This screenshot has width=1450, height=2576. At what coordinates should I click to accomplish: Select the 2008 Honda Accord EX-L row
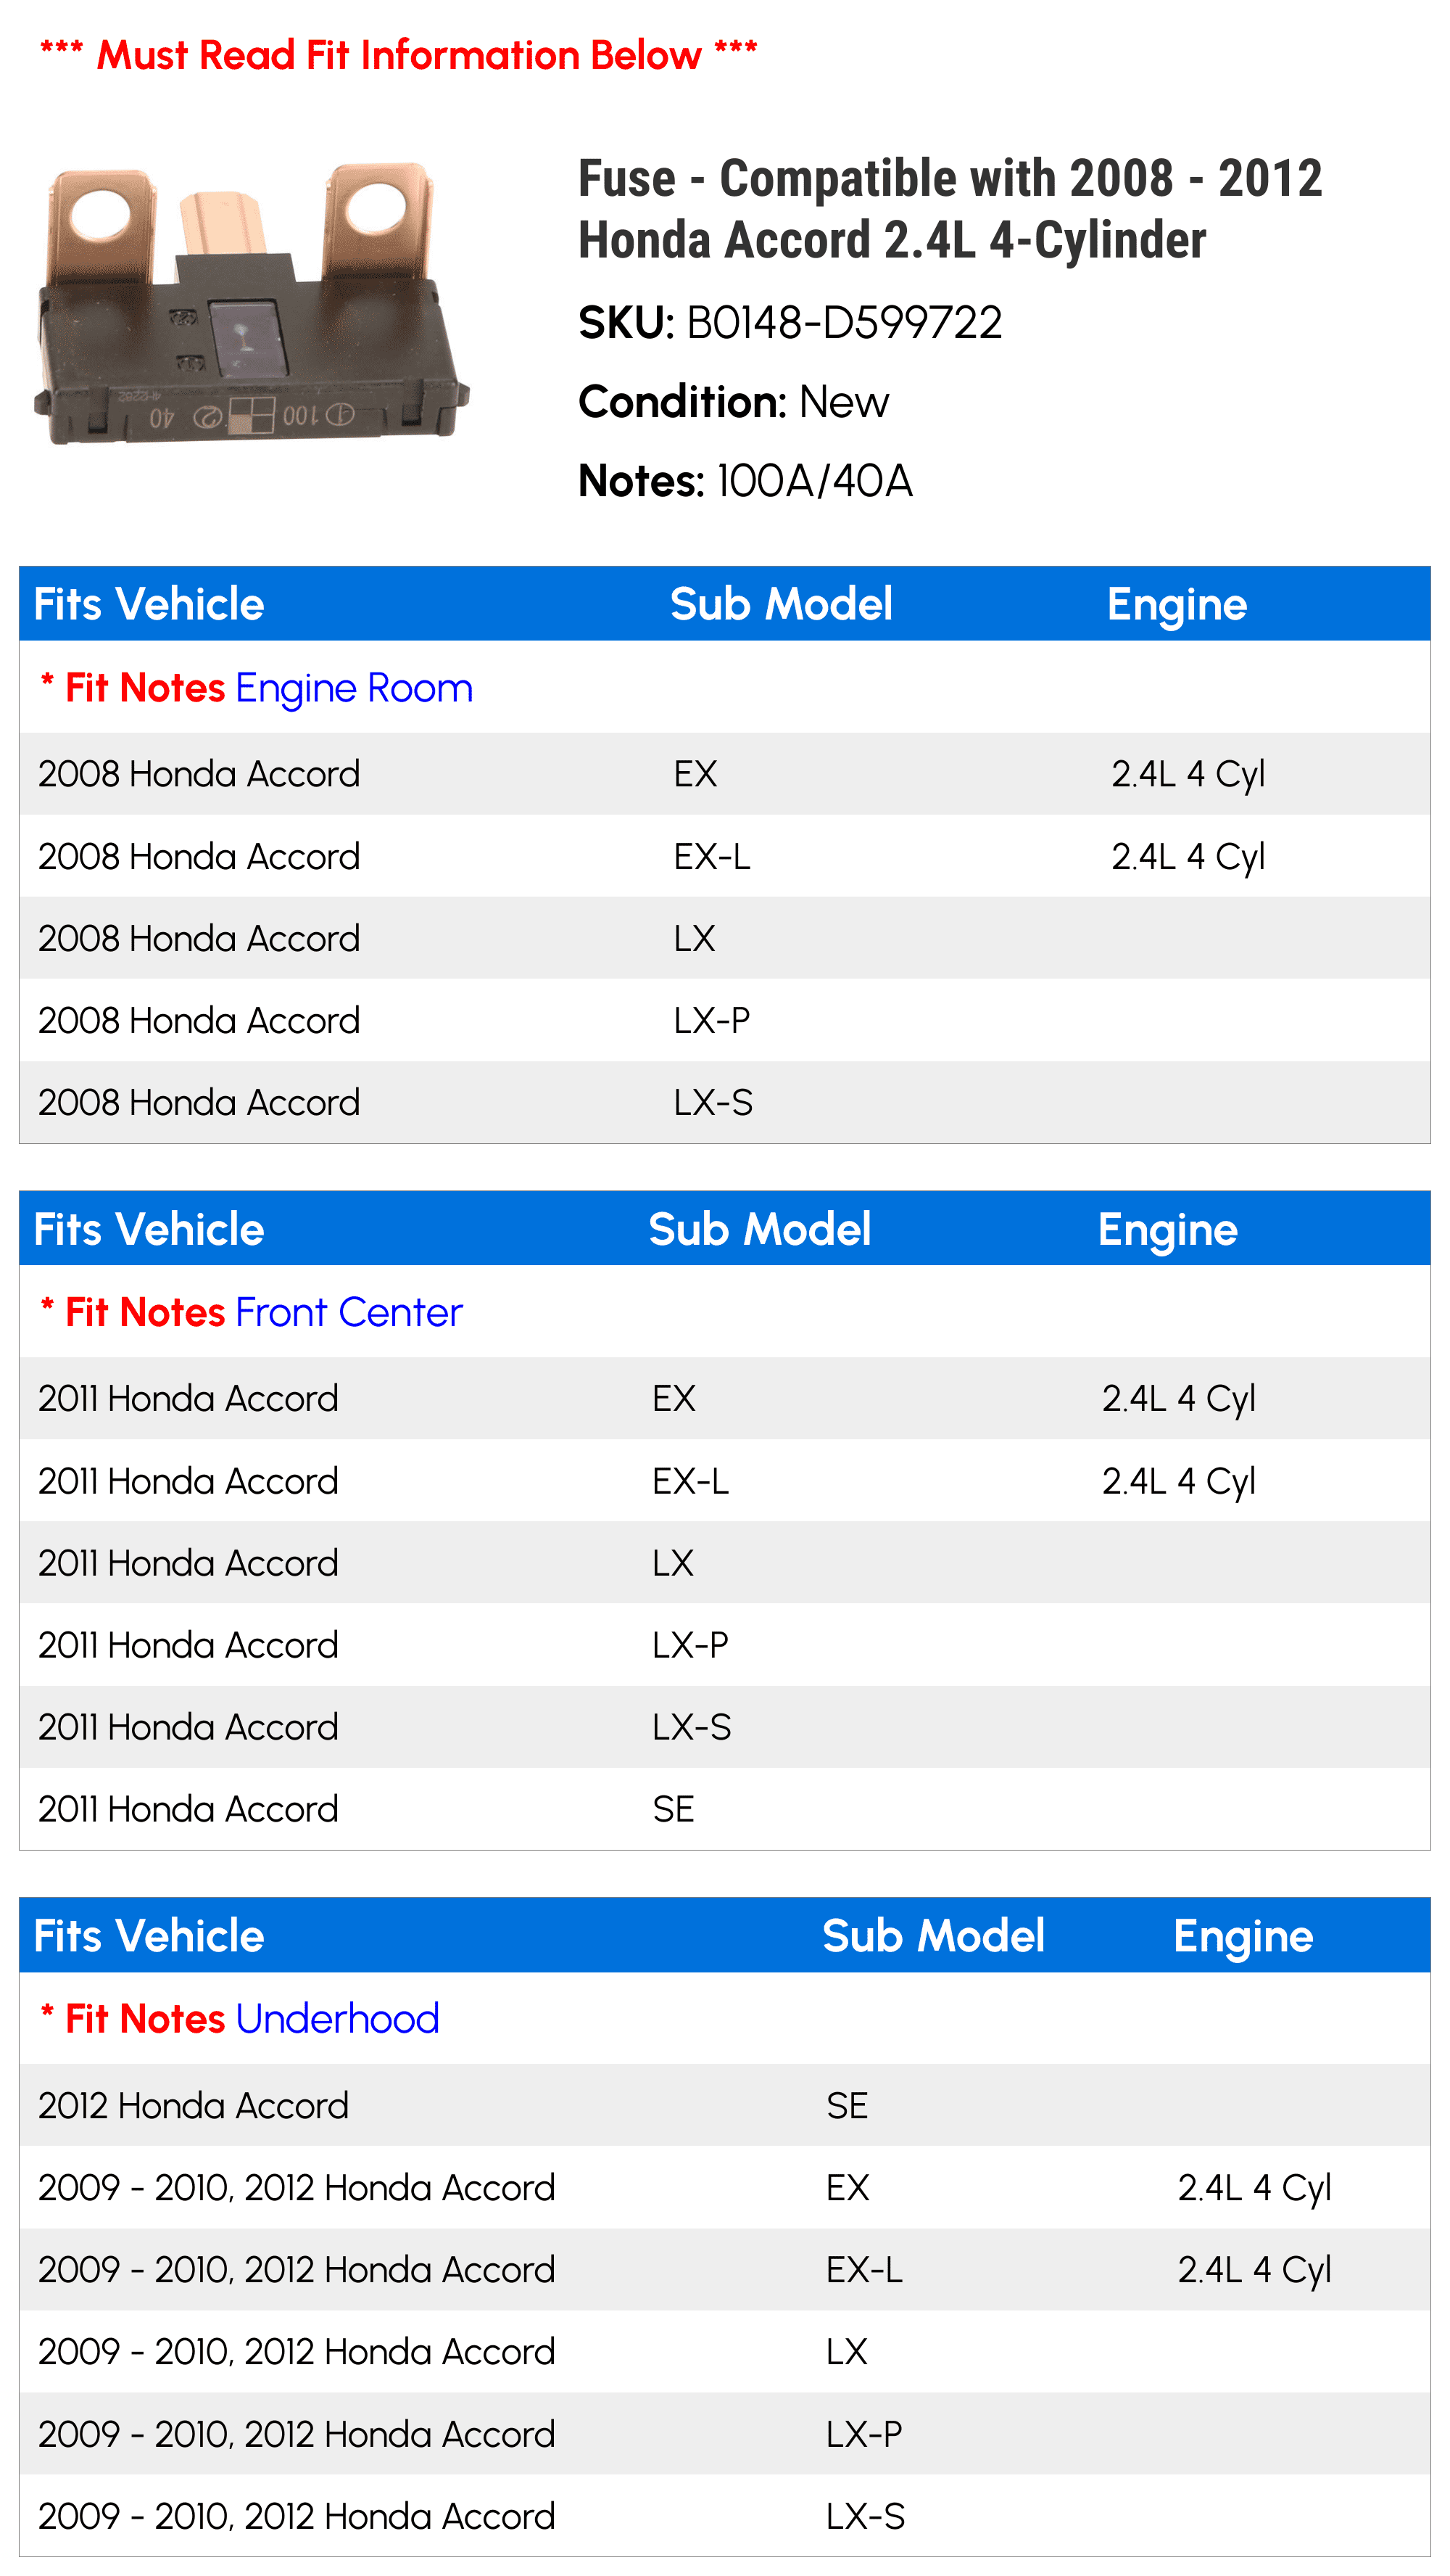click(724, 856)
